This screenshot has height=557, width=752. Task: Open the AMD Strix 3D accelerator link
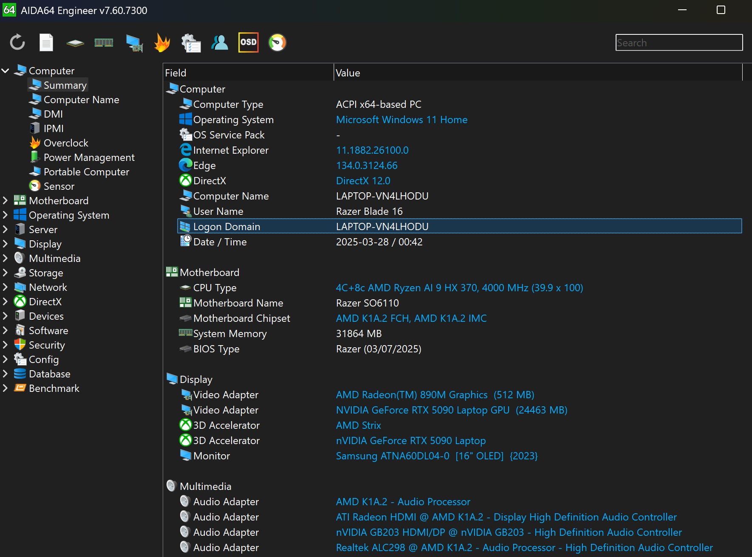(358, 425)
